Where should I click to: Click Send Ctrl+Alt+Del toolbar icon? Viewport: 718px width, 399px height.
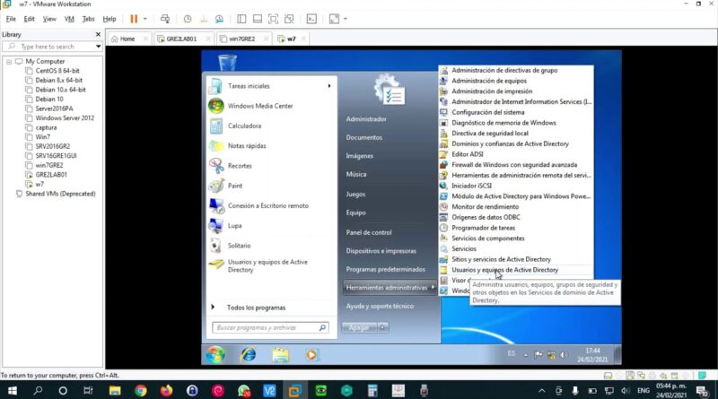point(165,19)
